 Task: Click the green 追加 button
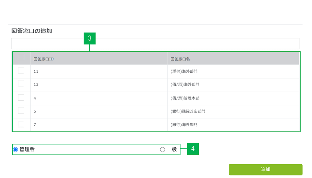[x=266, y=170]
